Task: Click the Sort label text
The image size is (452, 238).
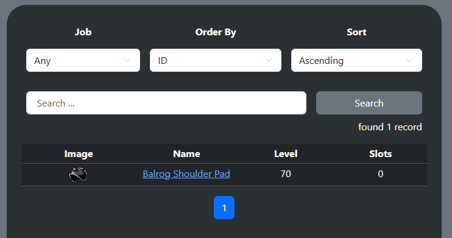Action: click(x=356, y=32)
